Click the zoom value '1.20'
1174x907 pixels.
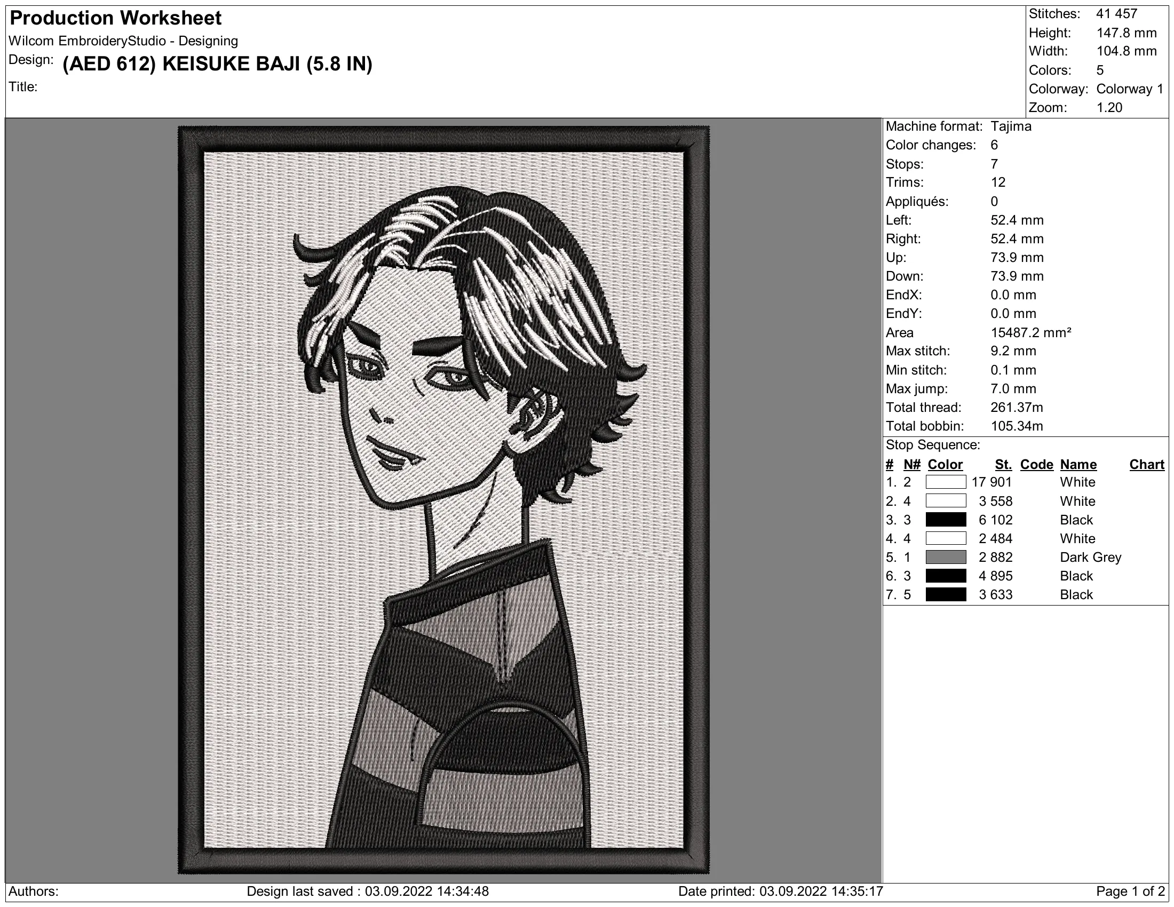click(x=1109, y=107)
